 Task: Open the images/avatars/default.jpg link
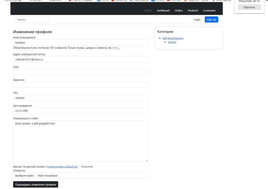pos(62,166)
